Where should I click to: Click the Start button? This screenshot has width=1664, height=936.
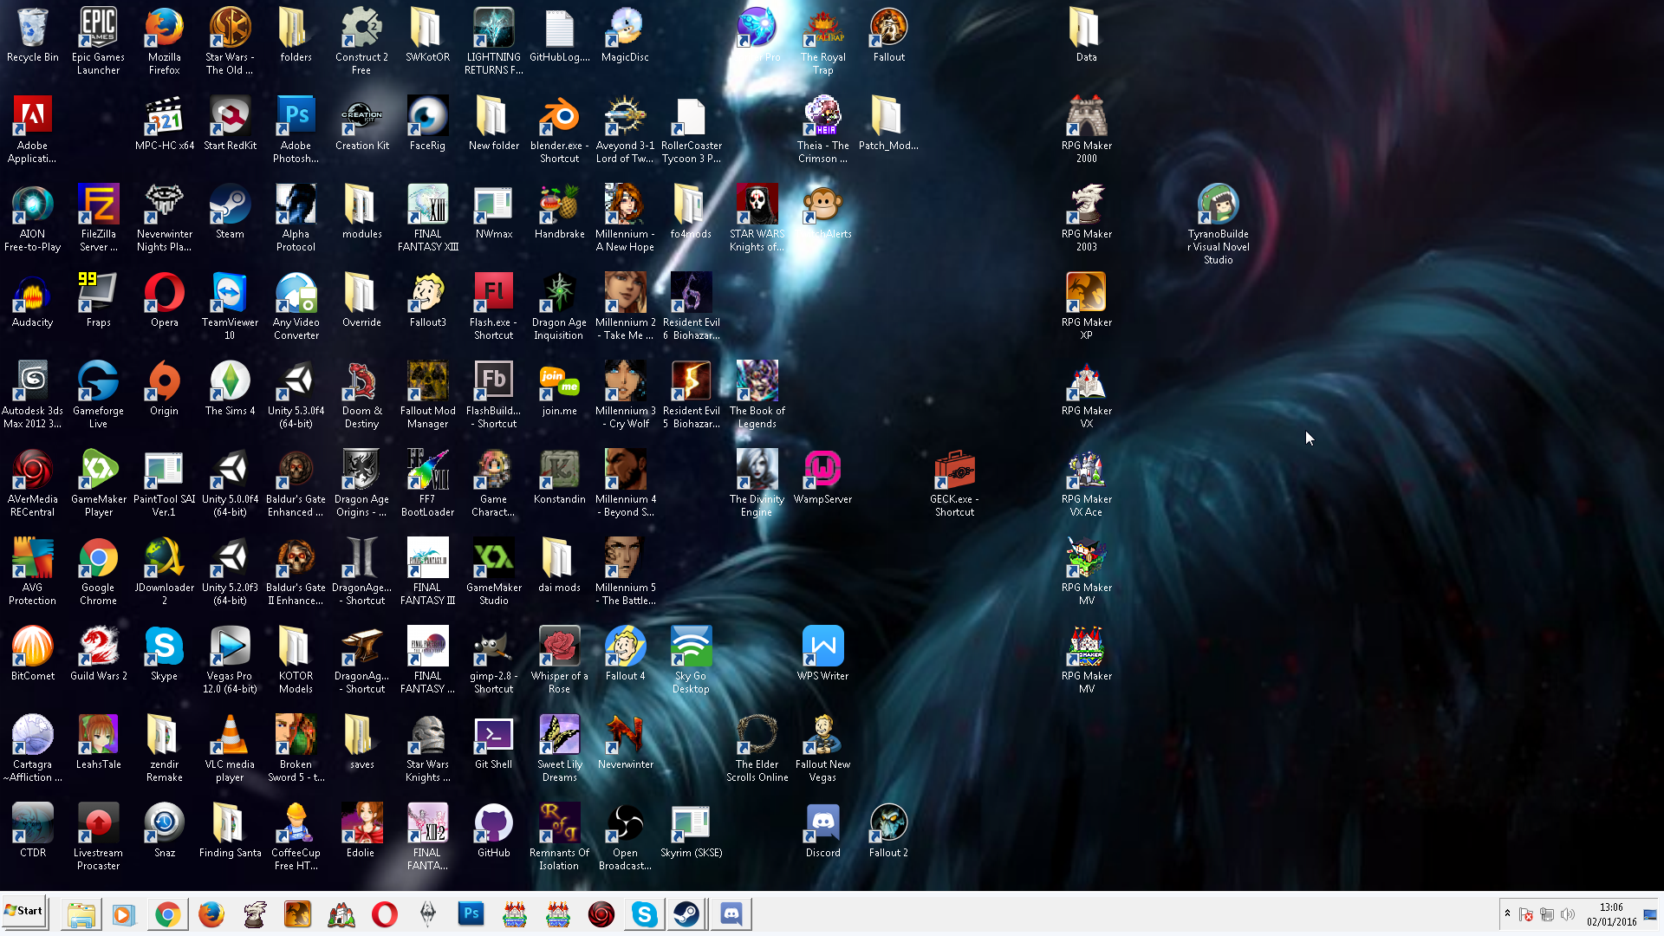(x=24, y=911)
